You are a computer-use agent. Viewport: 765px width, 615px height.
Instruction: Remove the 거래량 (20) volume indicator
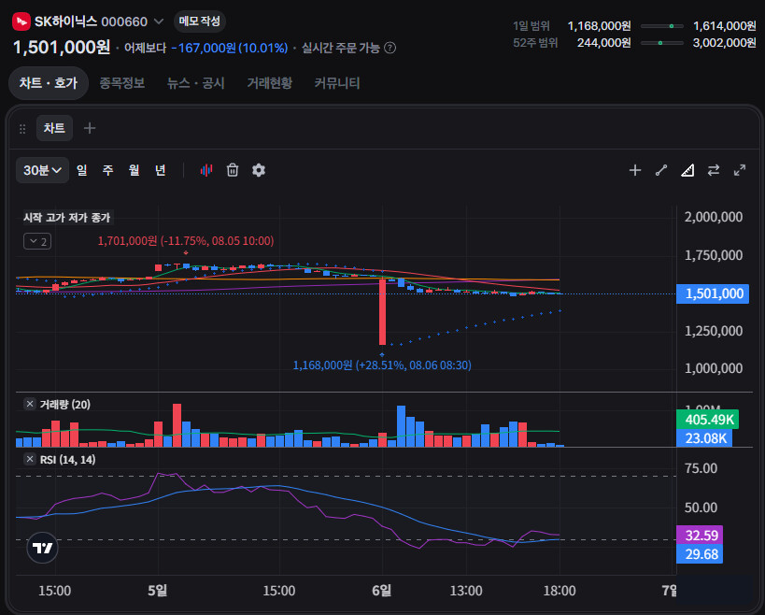(x=30, y=404)
